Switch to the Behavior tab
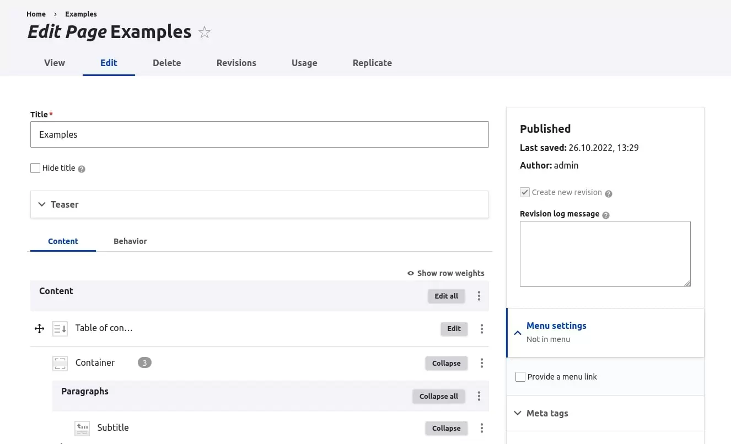The height and width of the screenshot is (444, 731). coord(130,241)
